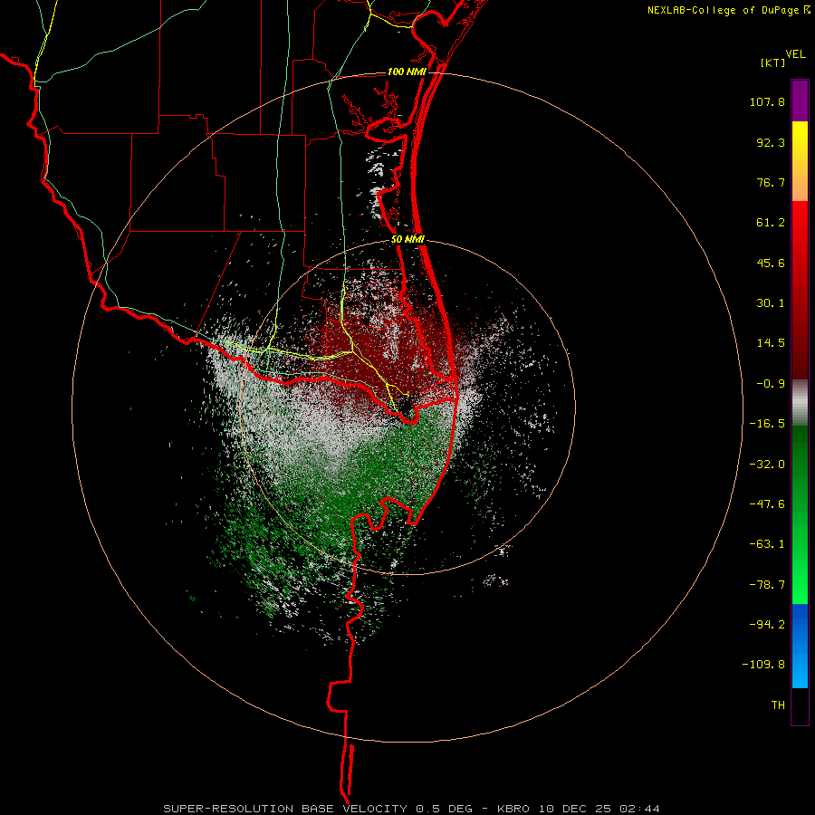Pick the blue segment of the color bar
This screenshot has width=815, height=815.
tap(800, 646)
